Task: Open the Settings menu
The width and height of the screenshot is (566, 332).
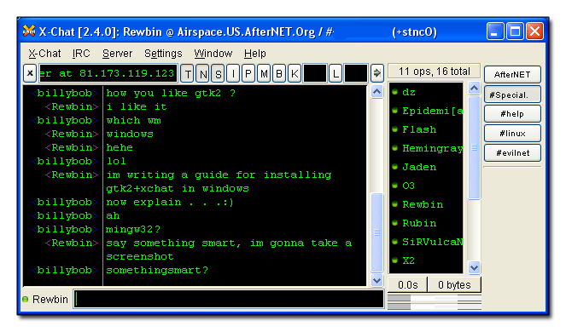Action: click(163, 54)
